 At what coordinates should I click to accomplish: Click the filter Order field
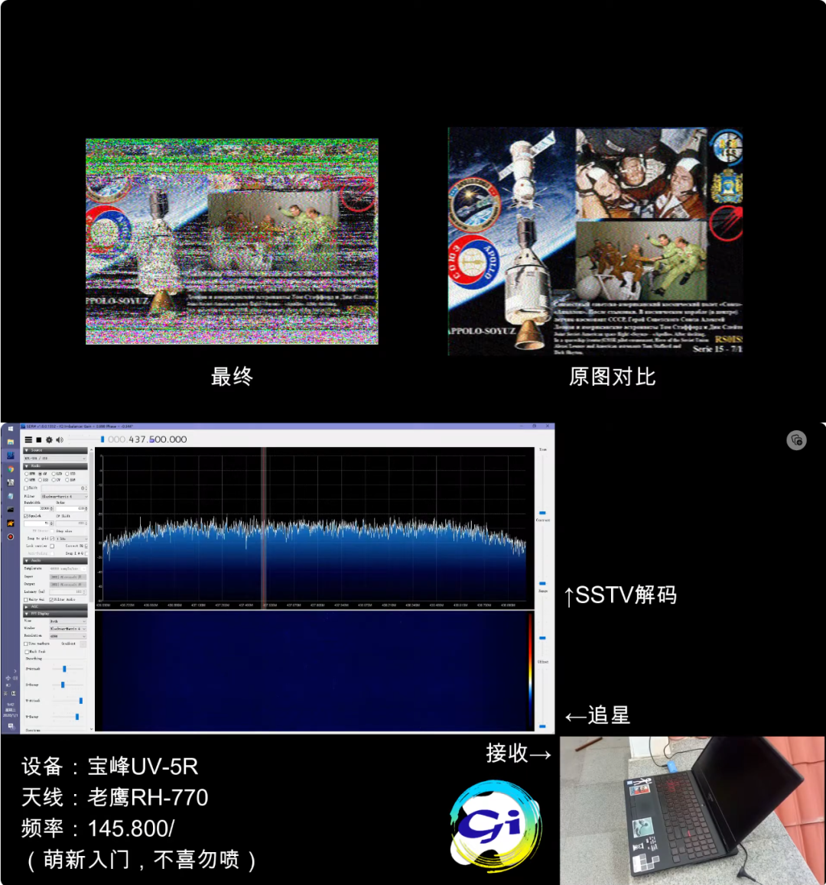[x=72, y=508]
